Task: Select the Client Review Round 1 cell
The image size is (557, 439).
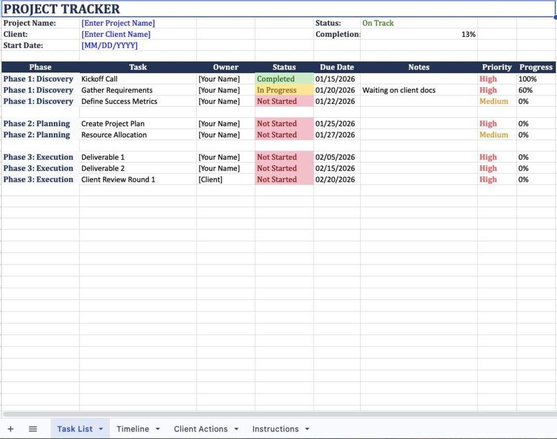Action: 138,179
